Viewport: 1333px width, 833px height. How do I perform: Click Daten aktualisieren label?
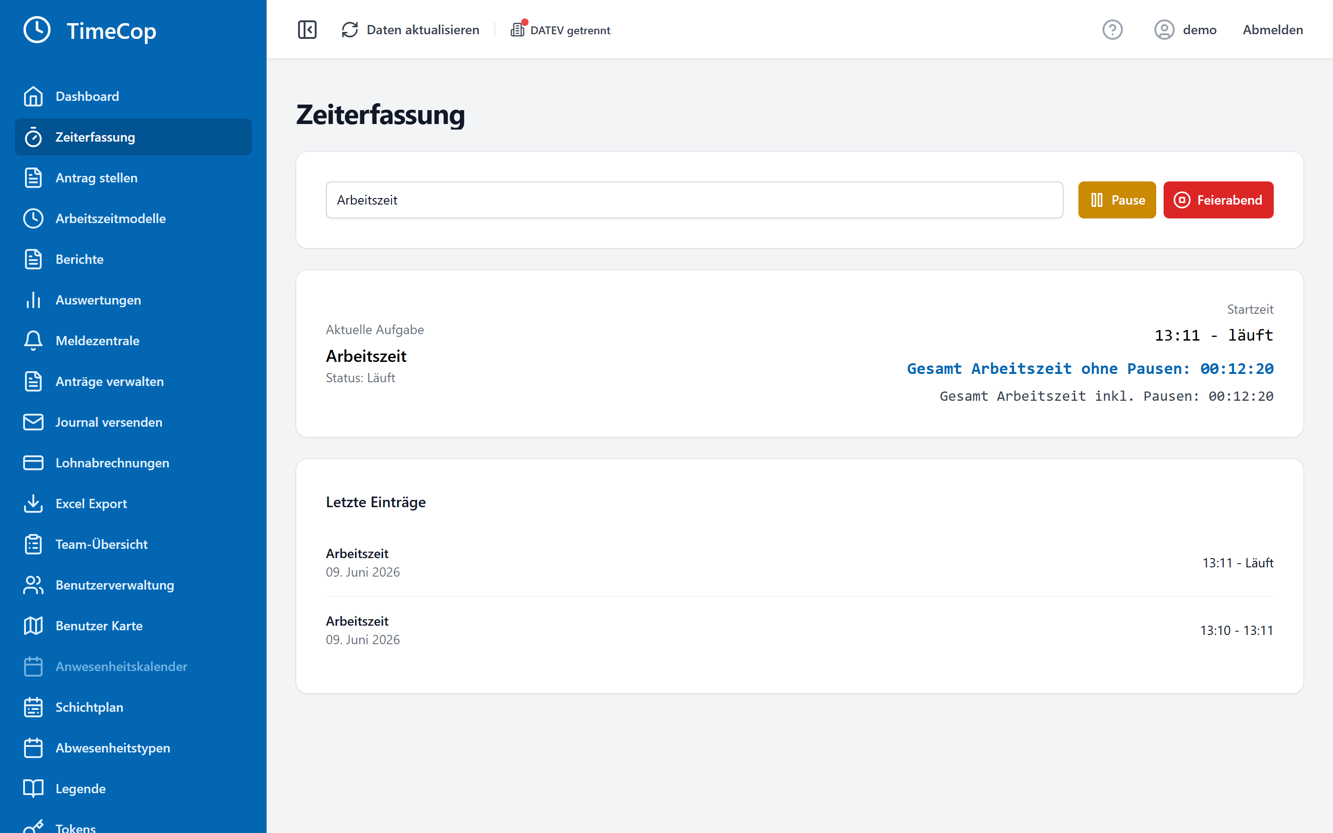423,30
